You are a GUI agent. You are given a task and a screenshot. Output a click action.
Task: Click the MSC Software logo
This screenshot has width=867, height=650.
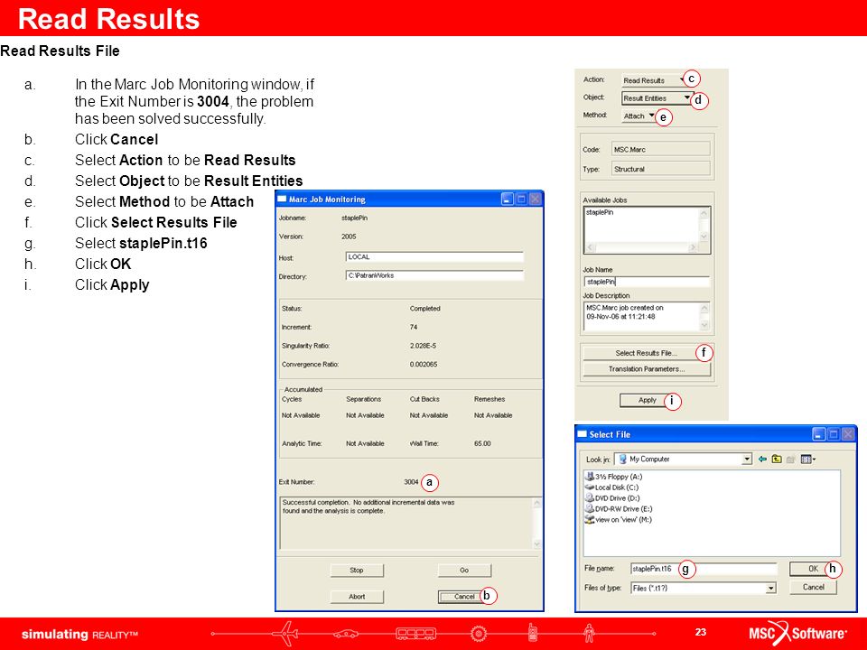(x=797, y=633)
